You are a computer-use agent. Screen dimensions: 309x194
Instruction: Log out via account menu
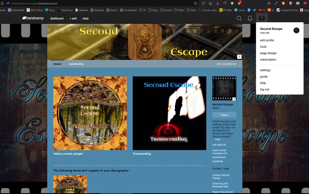(x=264, y=89)
